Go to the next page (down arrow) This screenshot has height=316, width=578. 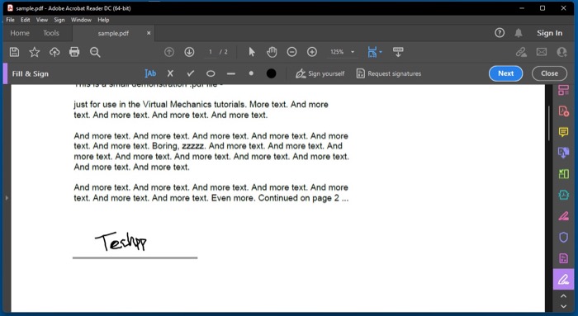[x=189, y=52]
